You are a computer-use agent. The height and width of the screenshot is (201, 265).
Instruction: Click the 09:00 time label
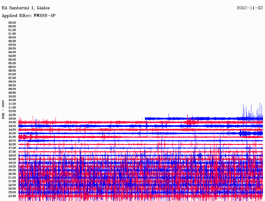click(12, 89)
